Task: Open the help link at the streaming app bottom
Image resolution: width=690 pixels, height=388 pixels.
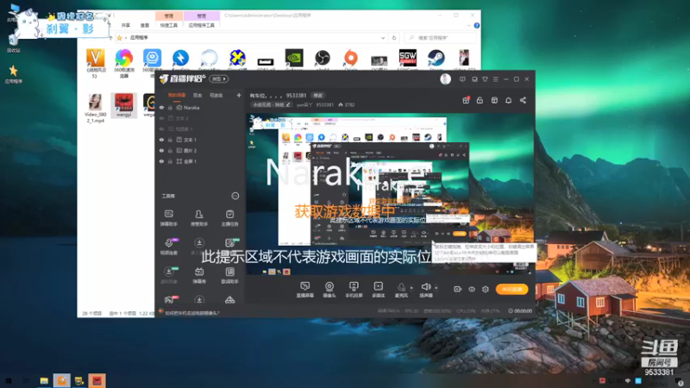Action: coord(192,313)
